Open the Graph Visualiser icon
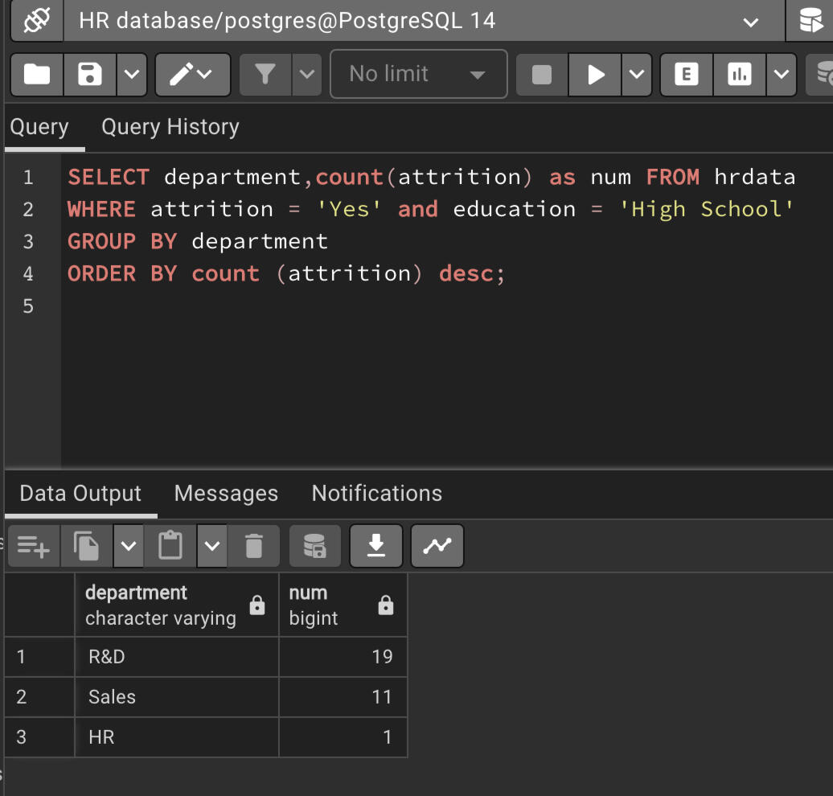 [x=437, y=546]
